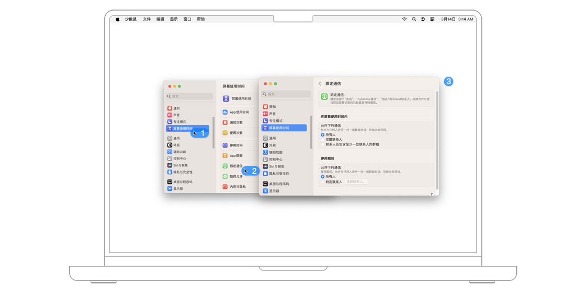Screen dimensions: 586x293
Task: Open Spotlight search icon in menu bar
Action: [414, 19]
